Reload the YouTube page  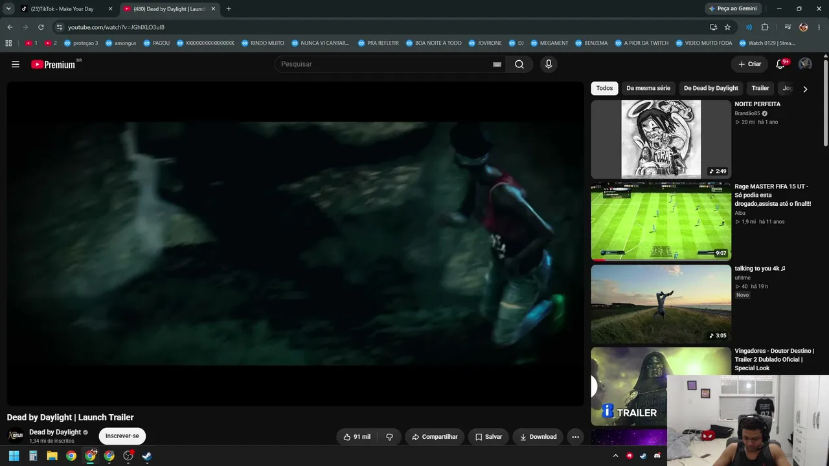(x=41, y=27)
